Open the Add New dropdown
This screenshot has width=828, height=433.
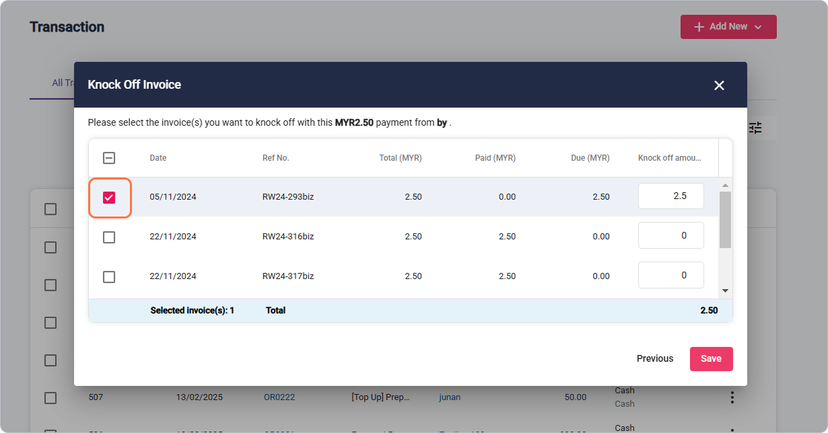[x=728, y=27]
